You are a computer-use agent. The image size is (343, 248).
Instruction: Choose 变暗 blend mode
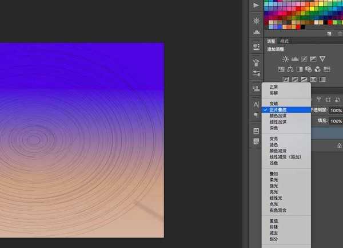point(286,104)
